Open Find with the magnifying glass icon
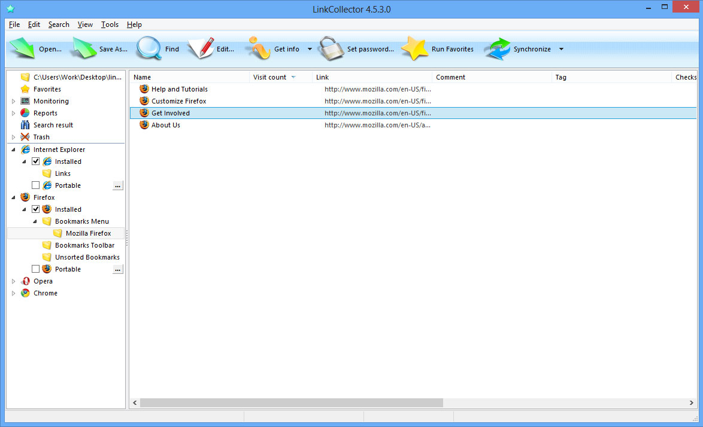Screen dimensions: 703x427 pos(149,49)
